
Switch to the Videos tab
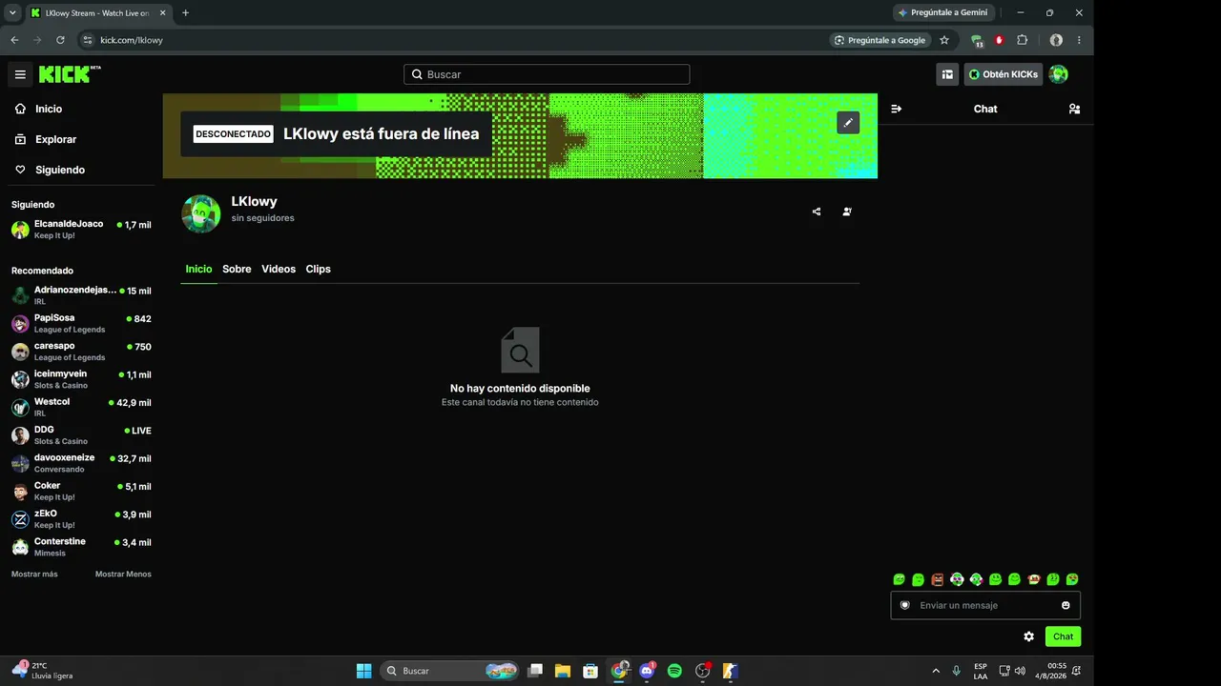click(x=279, y=269)
